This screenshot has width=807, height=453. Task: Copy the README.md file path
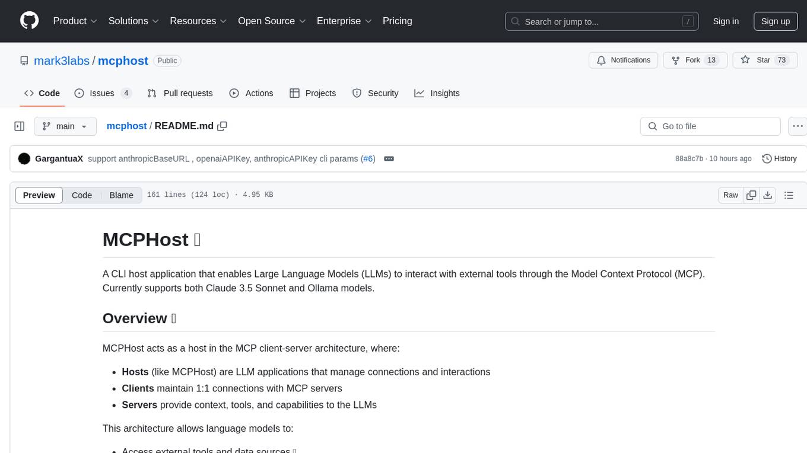click(x=223, y=126)
